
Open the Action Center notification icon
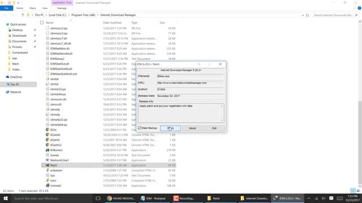pos(331,198)
